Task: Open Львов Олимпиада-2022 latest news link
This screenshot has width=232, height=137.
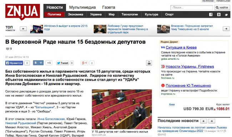Action: coord(192,129)
